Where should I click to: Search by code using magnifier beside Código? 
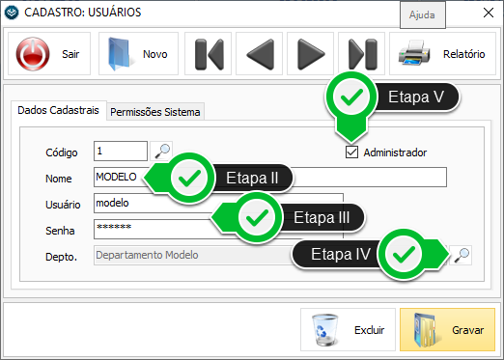click(161, 151)
